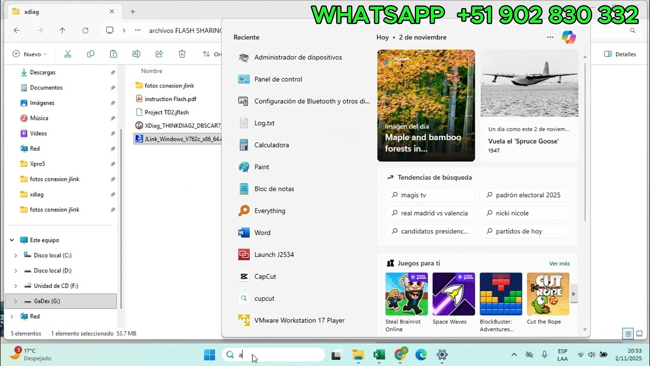This screenshot has height=366, width=650.
Task: Open Settings gear on the taskbar
Action: coord(442,355)
